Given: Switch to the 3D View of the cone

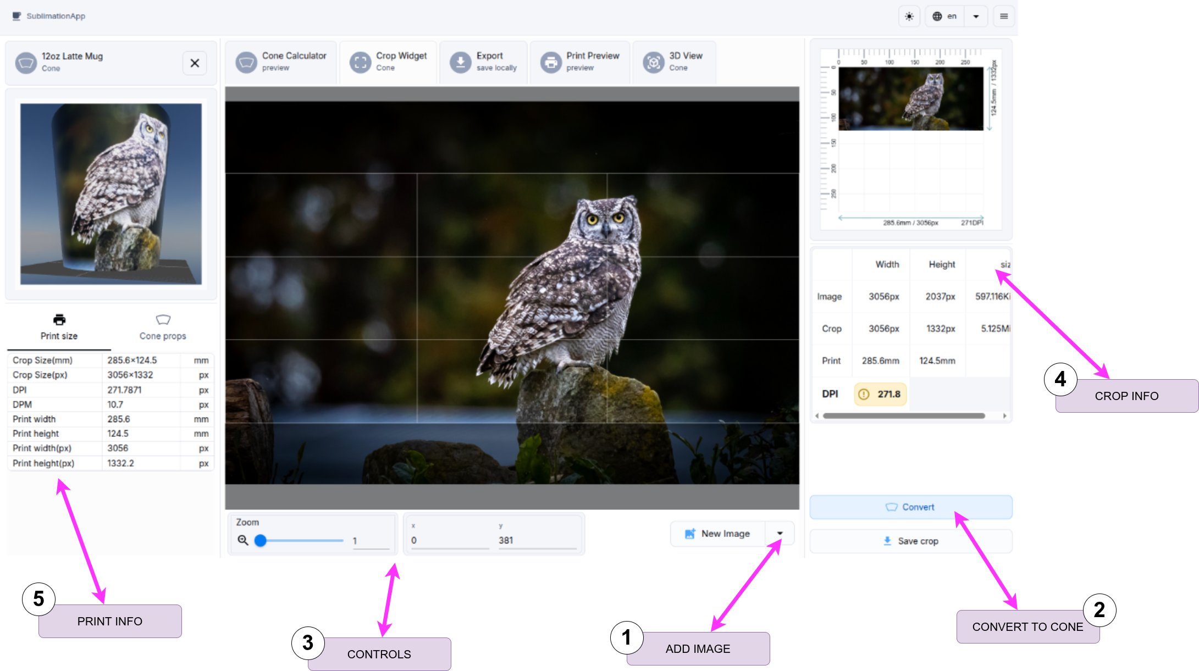Looking at the screenshot, I should point(673,62).
